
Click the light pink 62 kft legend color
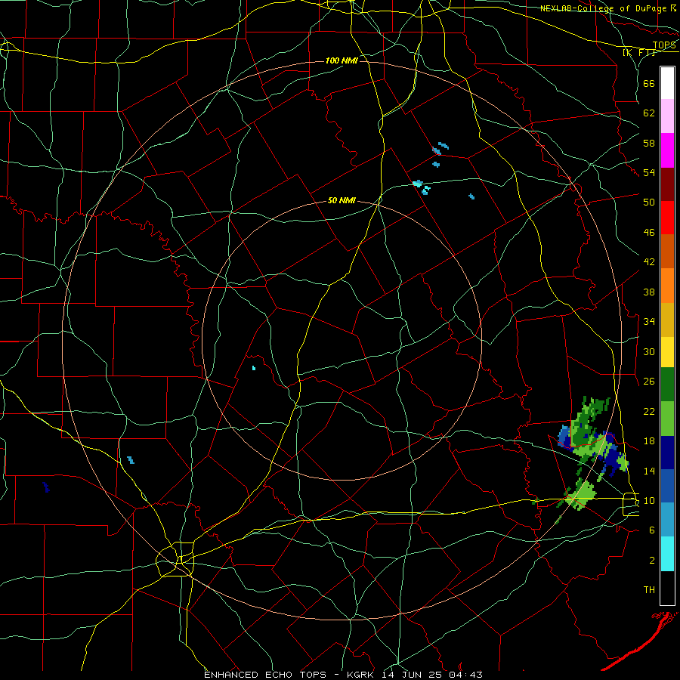667,116
